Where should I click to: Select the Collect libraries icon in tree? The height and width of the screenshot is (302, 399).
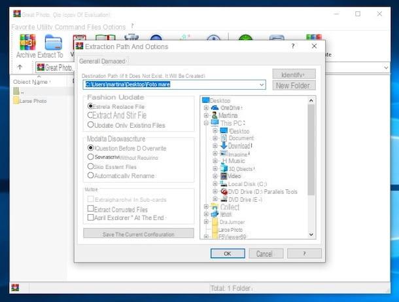(x=215, y=207)
